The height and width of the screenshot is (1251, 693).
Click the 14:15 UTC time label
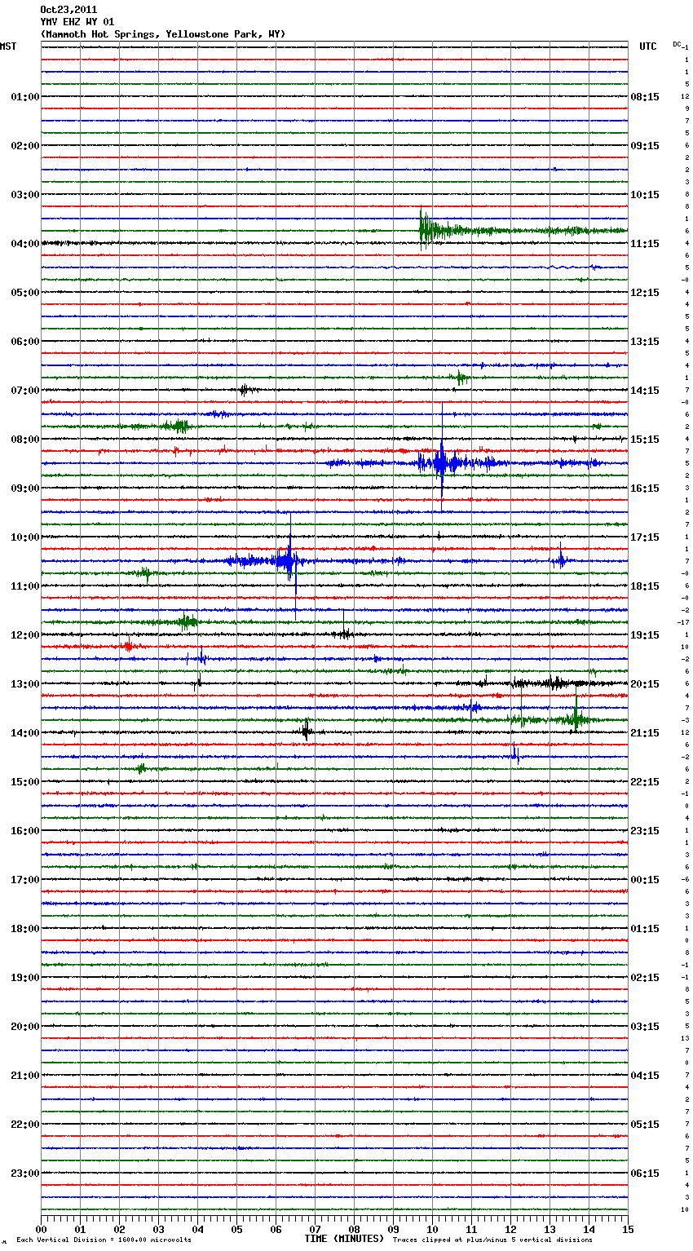645,390
